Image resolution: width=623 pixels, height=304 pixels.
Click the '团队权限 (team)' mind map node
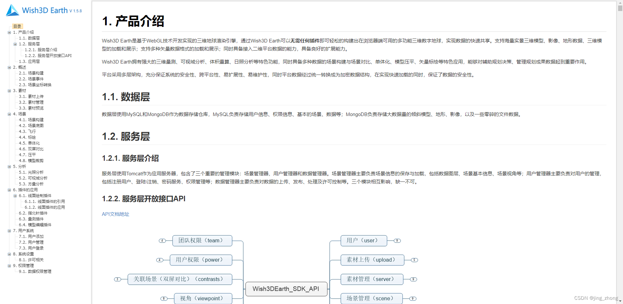coord(202,240)
